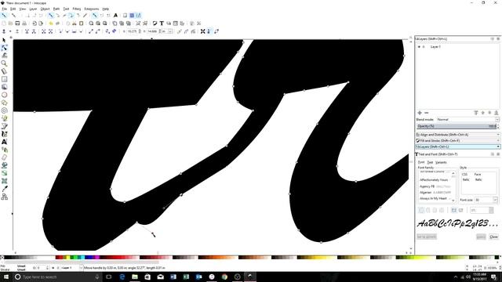Viewport: 502px width, 282px height.
Task: Collapse Layers panel tab arrow
Action: coord(498,146)
